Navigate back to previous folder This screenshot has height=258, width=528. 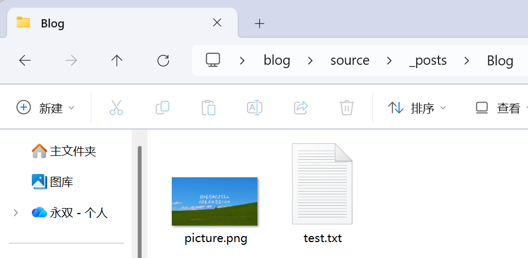[x=25, y=60]
